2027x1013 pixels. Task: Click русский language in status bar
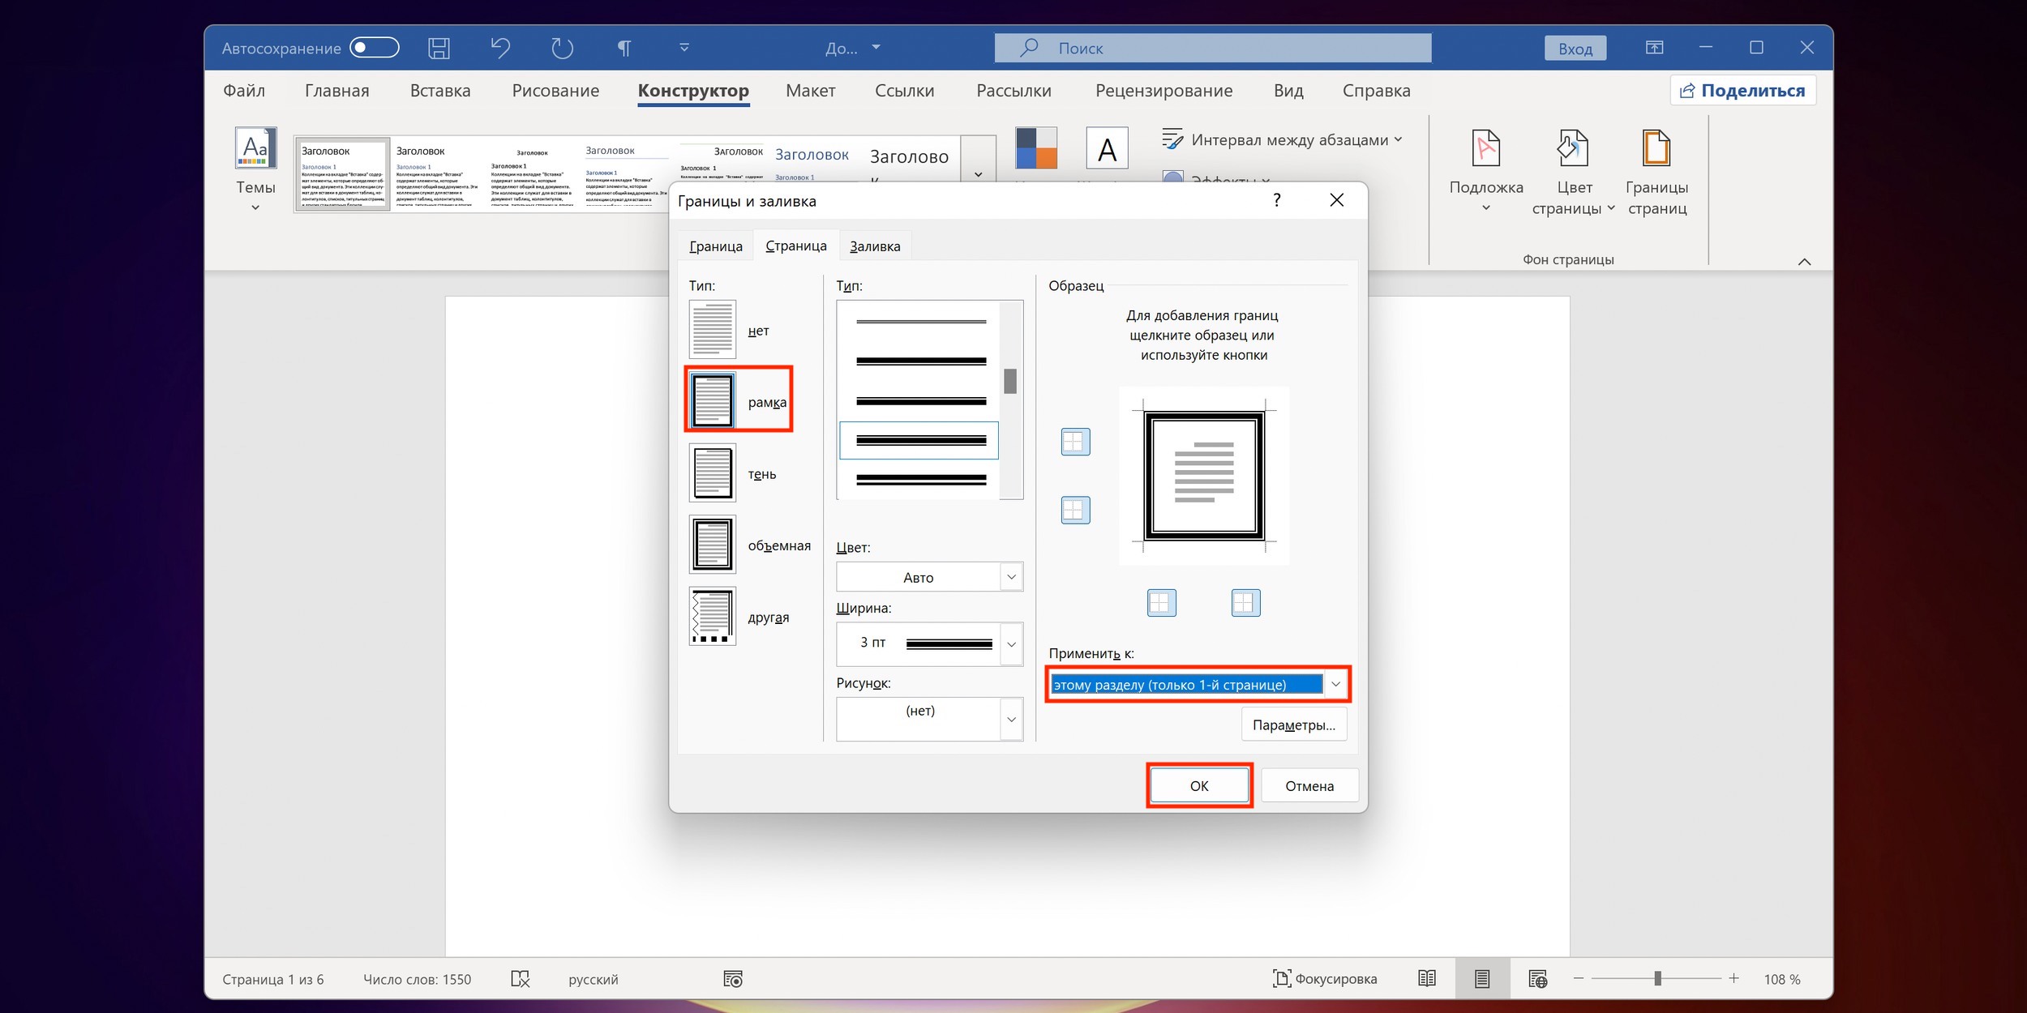[x=593, y=979]
